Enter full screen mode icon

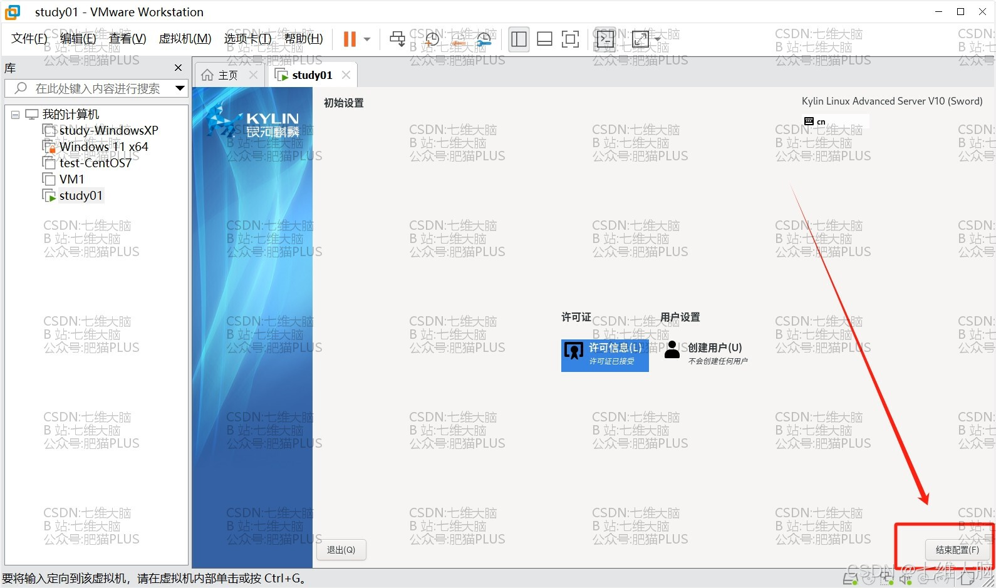(570, 39)
